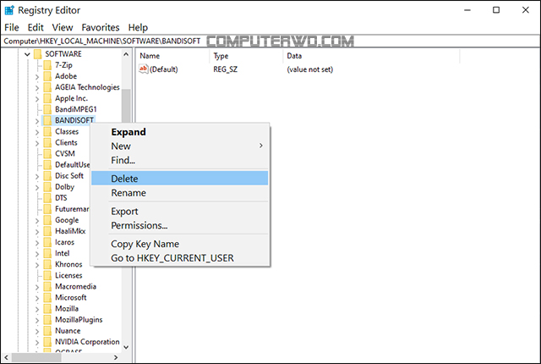Expand the Microsoft key chevron
This screenshot has width=541, height=364.
point(37,298)
